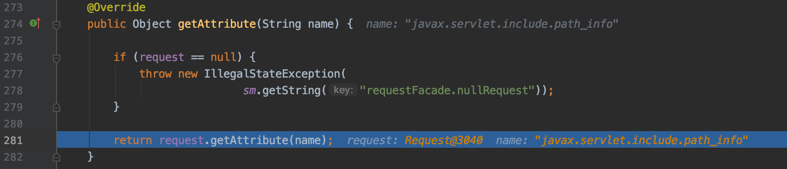Image resolution: width=787 pixels, height=169 pixels.
Task: Click the Request@3040 inline debug value
Action: click(444, 140)
